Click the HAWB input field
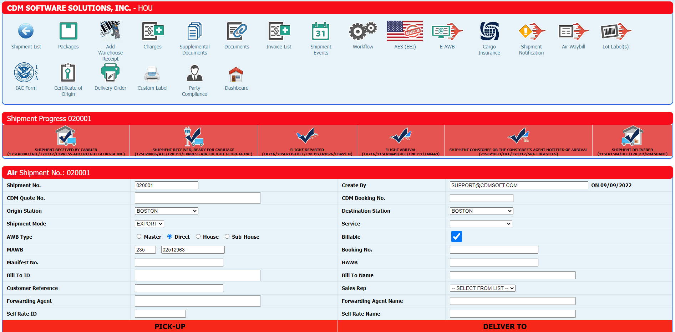Image resolution: width=675 pixels, height=332 pixels. click(x=494, y=263)
